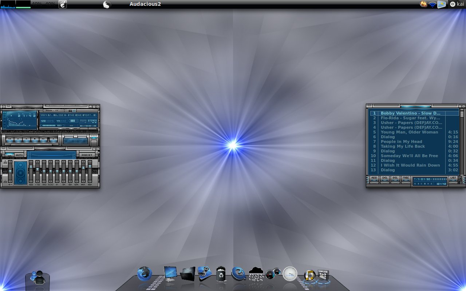This screenshot has width=466, height=291.
Task: Click the volume bar showing 100%
Action: pos(52,125)
